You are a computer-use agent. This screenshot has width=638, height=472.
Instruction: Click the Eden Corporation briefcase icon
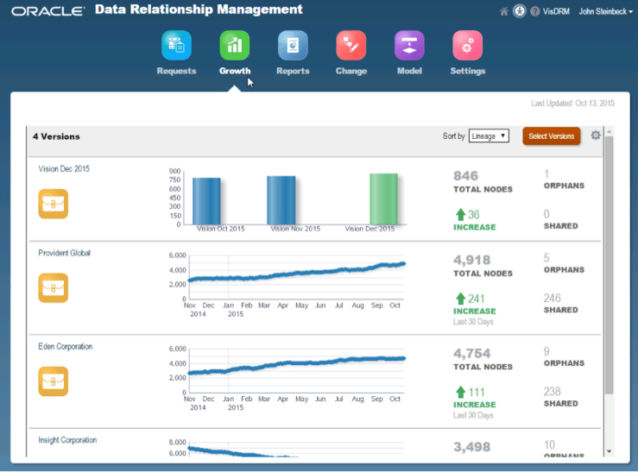click(53, 381)
